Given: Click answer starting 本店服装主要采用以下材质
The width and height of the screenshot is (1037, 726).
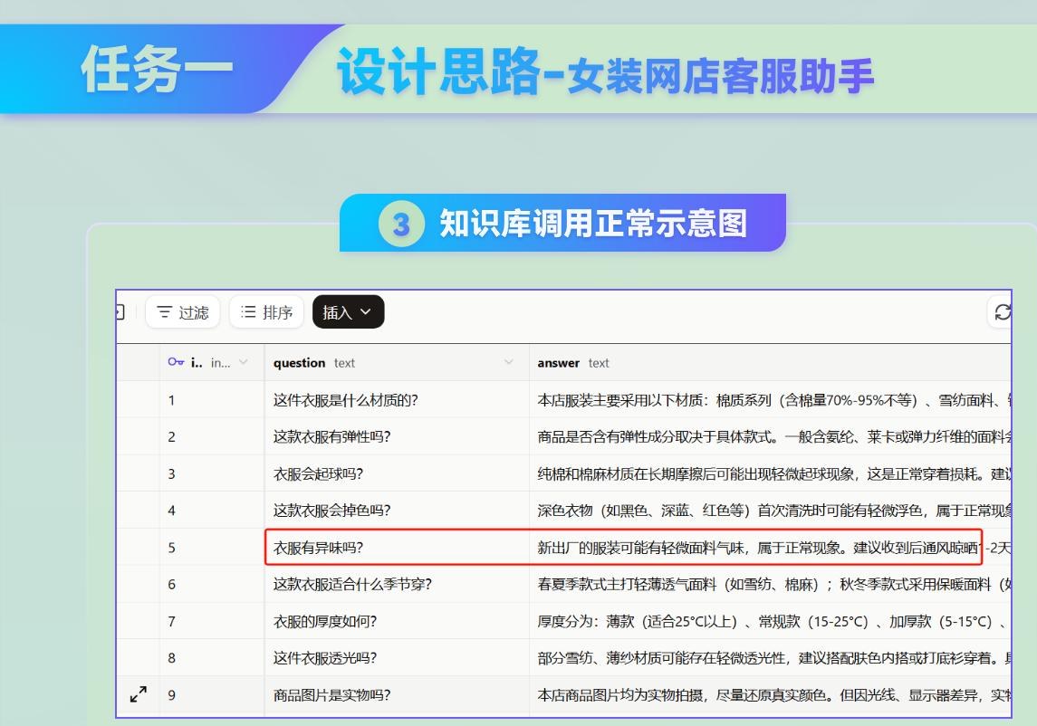Looking at the screenshot, I should click(771, 399).
